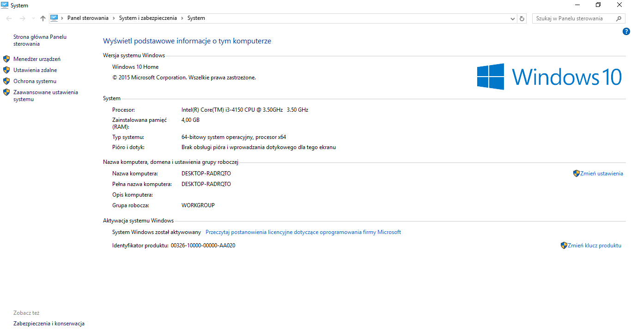Click the shield icon beside Zmień klucz produktu

click(x=564, y=246)
